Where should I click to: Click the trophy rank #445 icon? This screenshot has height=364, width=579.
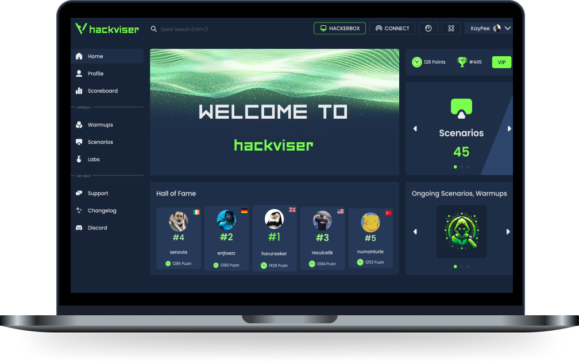coord(462,62)
